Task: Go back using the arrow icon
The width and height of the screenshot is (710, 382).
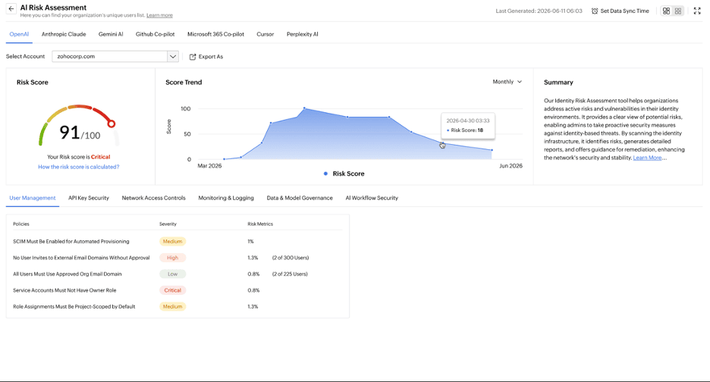Action: click(x=11, y=8)
